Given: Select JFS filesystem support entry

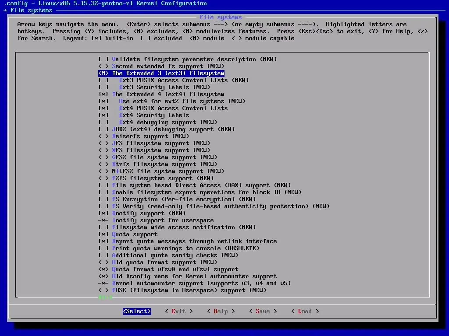Looking at the screenshot, I should pos(154,143).
